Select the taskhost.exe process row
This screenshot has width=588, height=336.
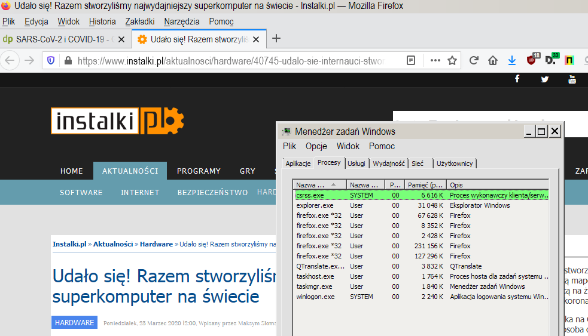tap(422, 276)
